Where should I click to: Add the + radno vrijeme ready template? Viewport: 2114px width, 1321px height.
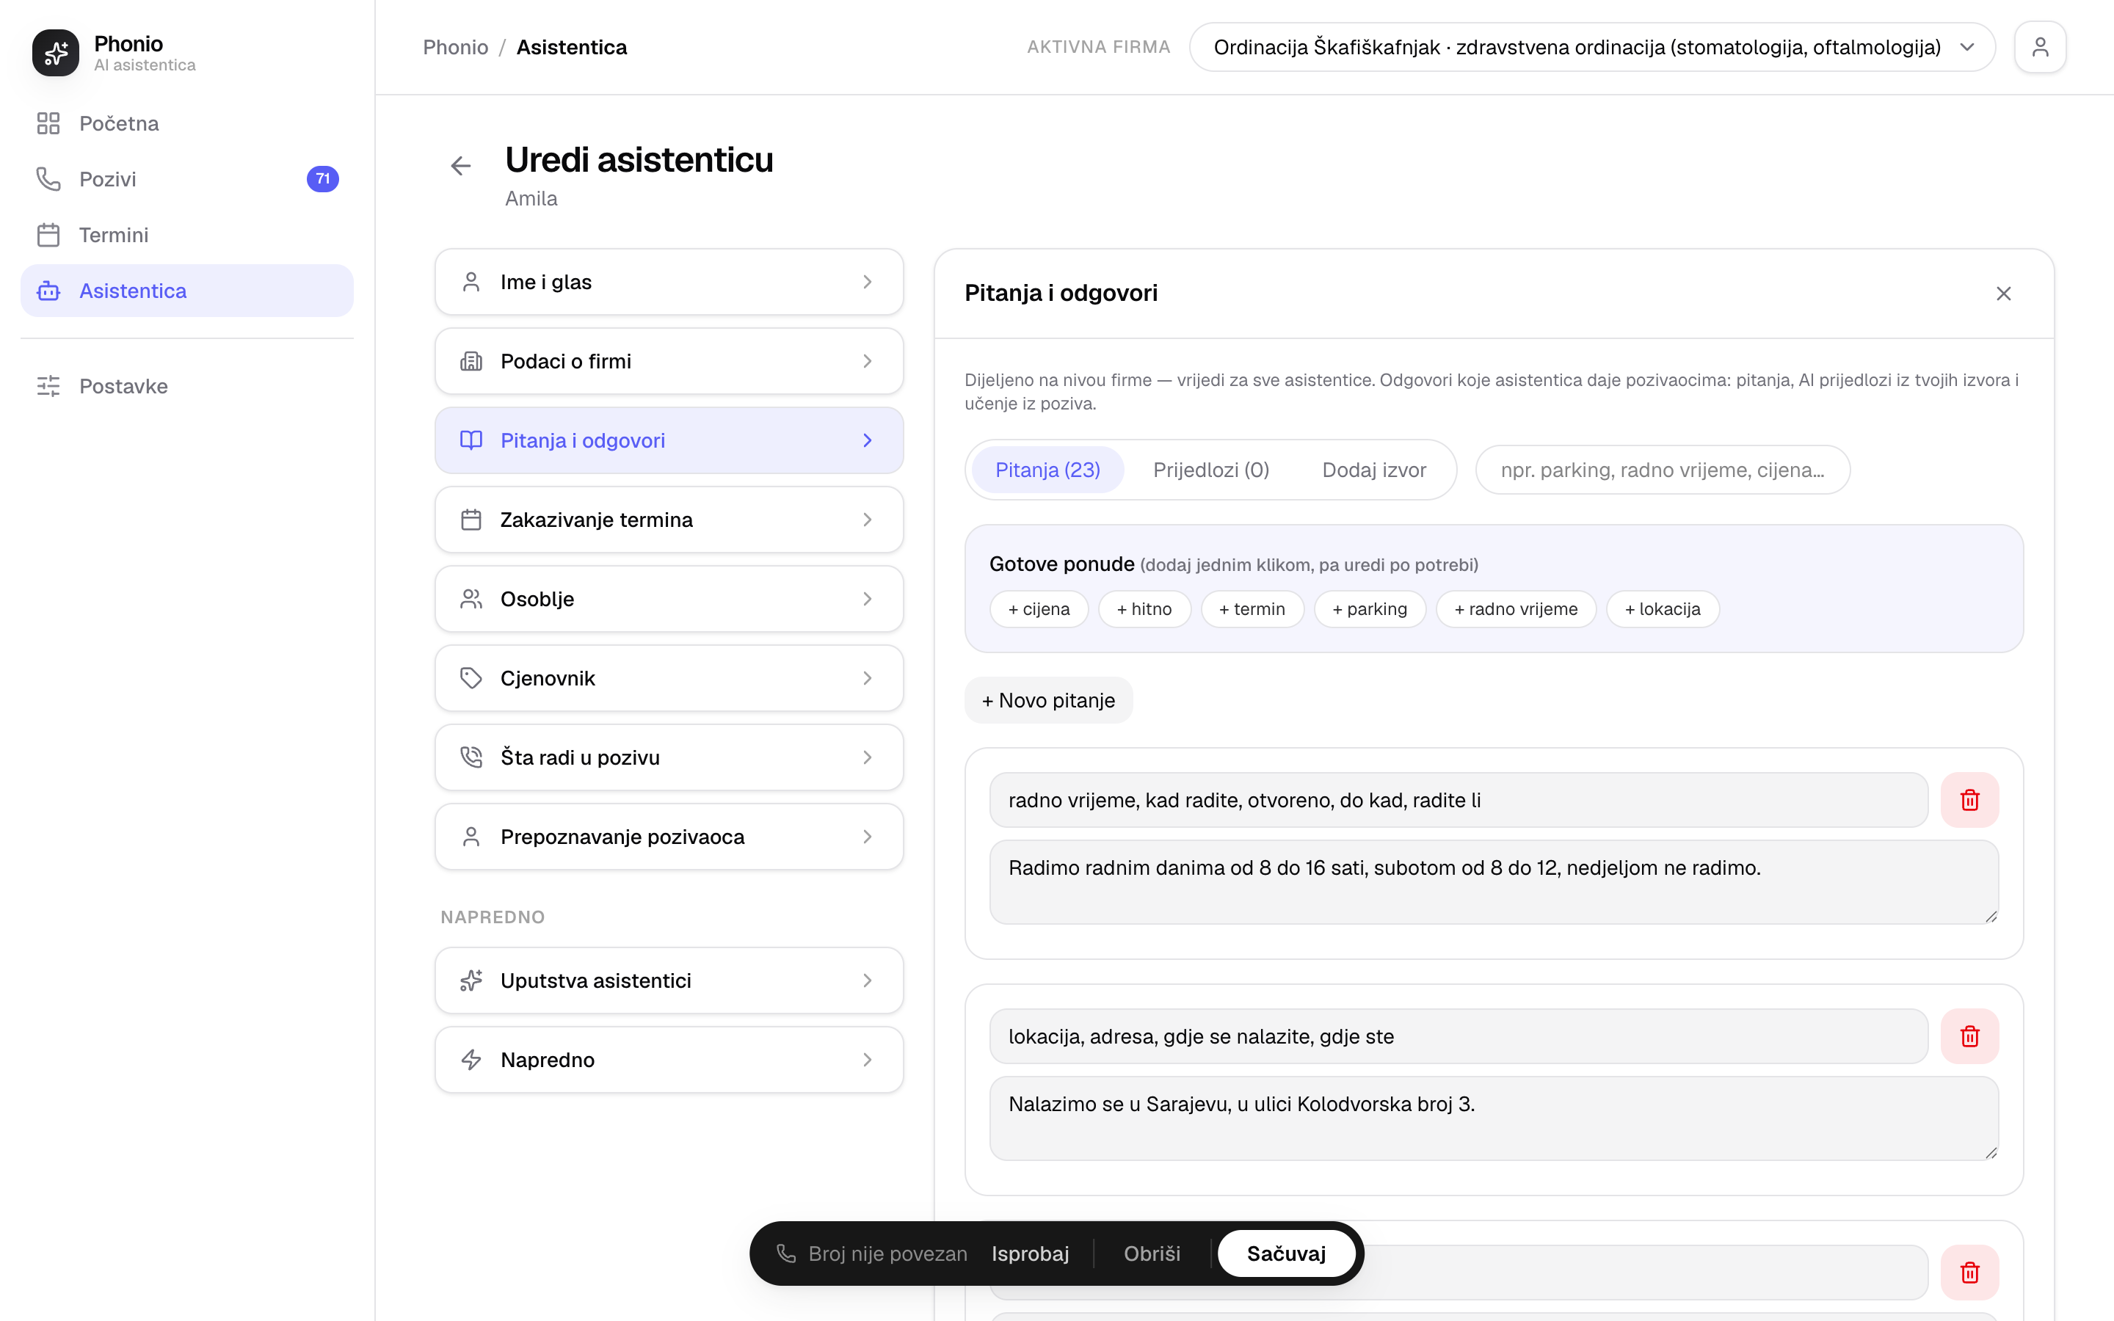pyautogui.click(x=1516, y=609)
